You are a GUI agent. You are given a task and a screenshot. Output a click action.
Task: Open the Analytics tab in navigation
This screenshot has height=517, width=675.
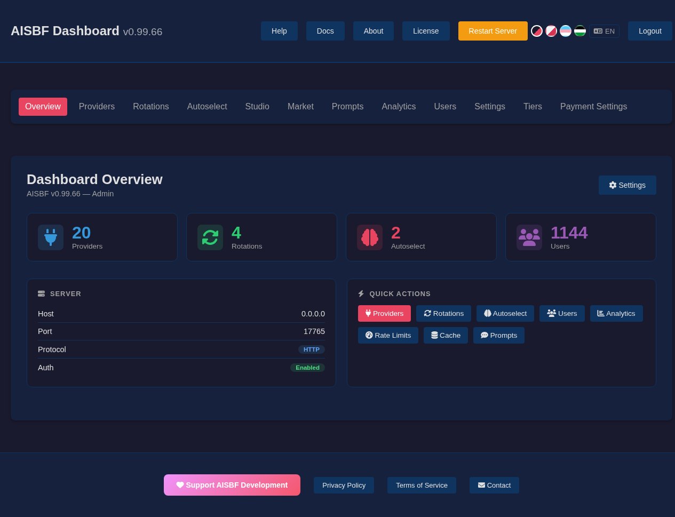(399, 107)
